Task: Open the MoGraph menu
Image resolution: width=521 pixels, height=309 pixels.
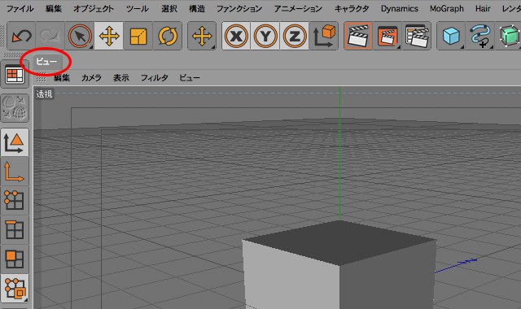Action: click(x=447, y=9)
